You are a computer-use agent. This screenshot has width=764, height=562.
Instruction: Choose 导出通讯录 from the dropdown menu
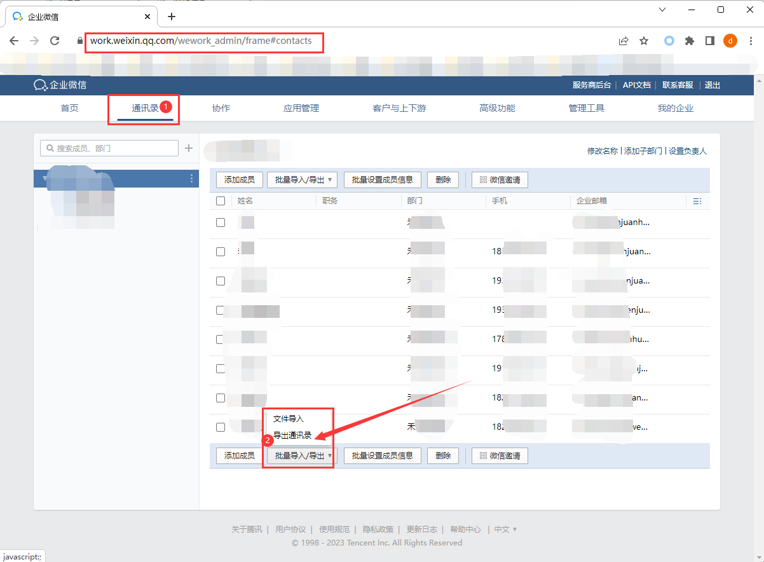coord(292,435)
